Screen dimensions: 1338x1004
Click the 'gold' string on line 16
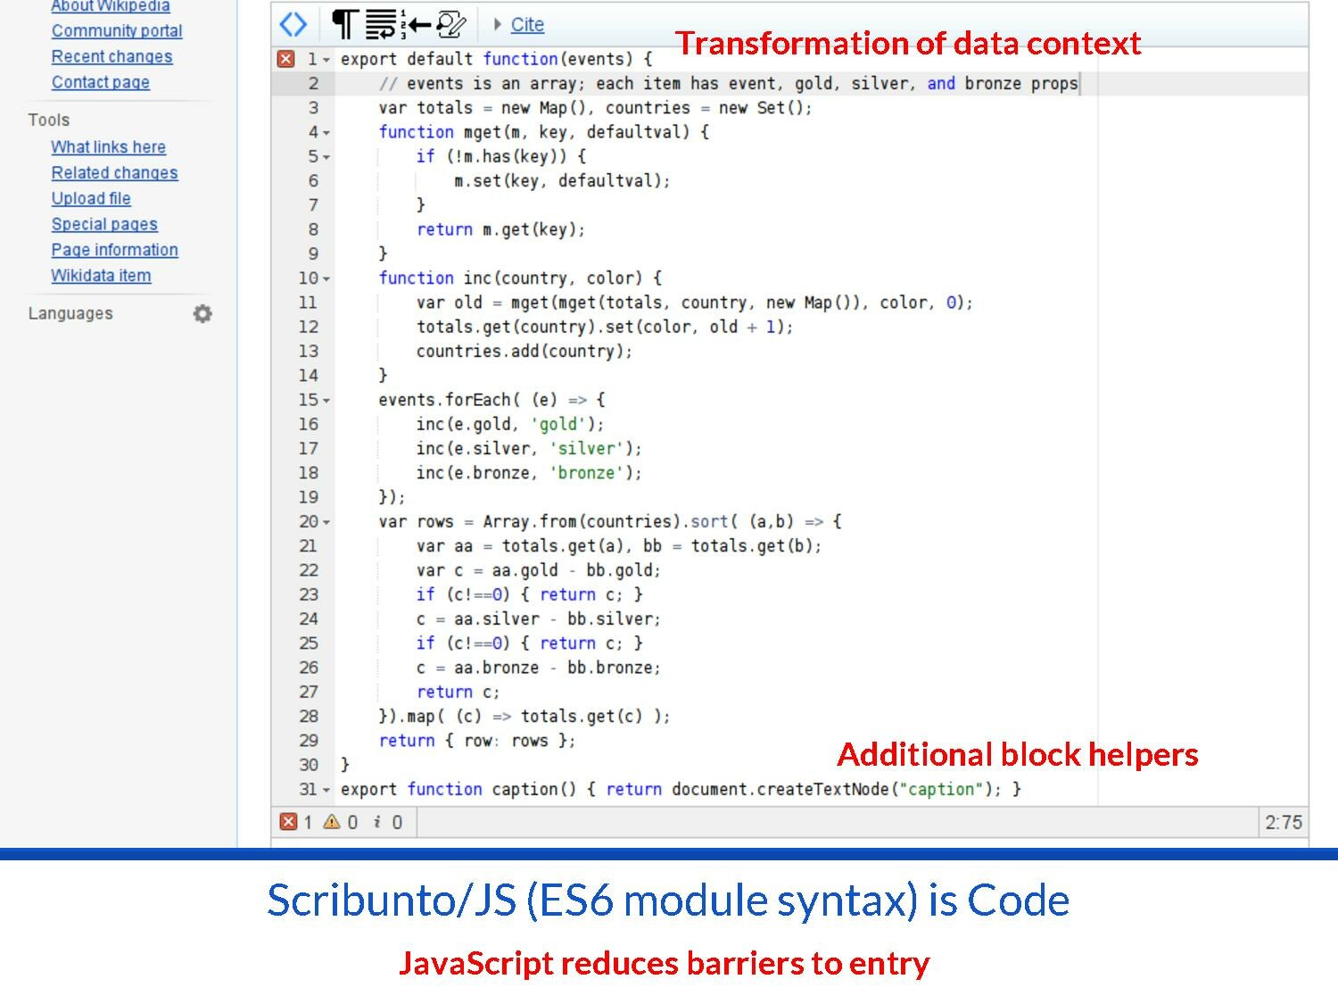557,425
